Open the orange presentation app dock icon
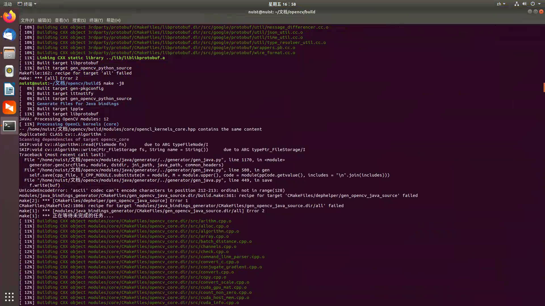This screenshot has width=545, height=306. pos(9,108)
